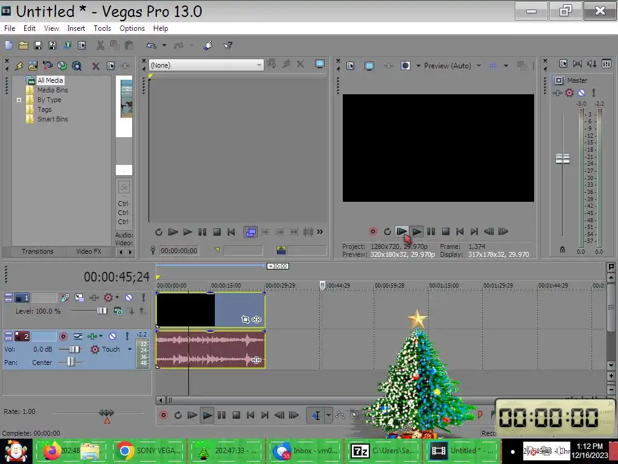The height and width of the screenshot is (464, 618).
Task: Select All Media in the media tree
Action: 50,80
